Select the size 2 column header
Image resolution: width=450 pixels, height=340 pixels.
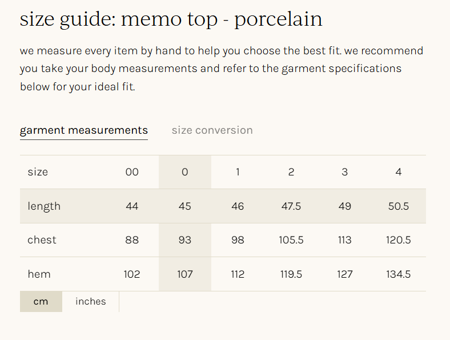click(x=291, y=172)
